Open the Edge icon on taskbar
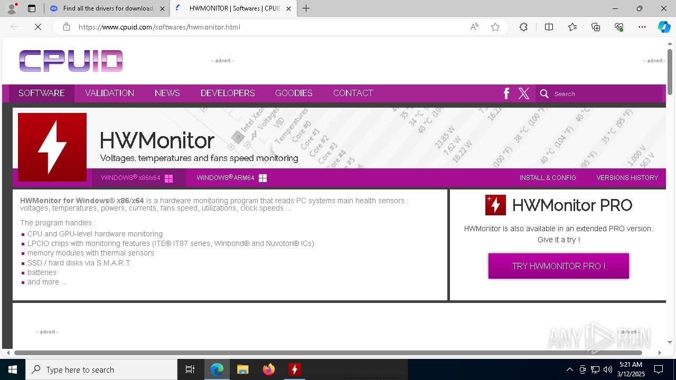Viewport: 676px width, 380px height. [x=217, y=369]
